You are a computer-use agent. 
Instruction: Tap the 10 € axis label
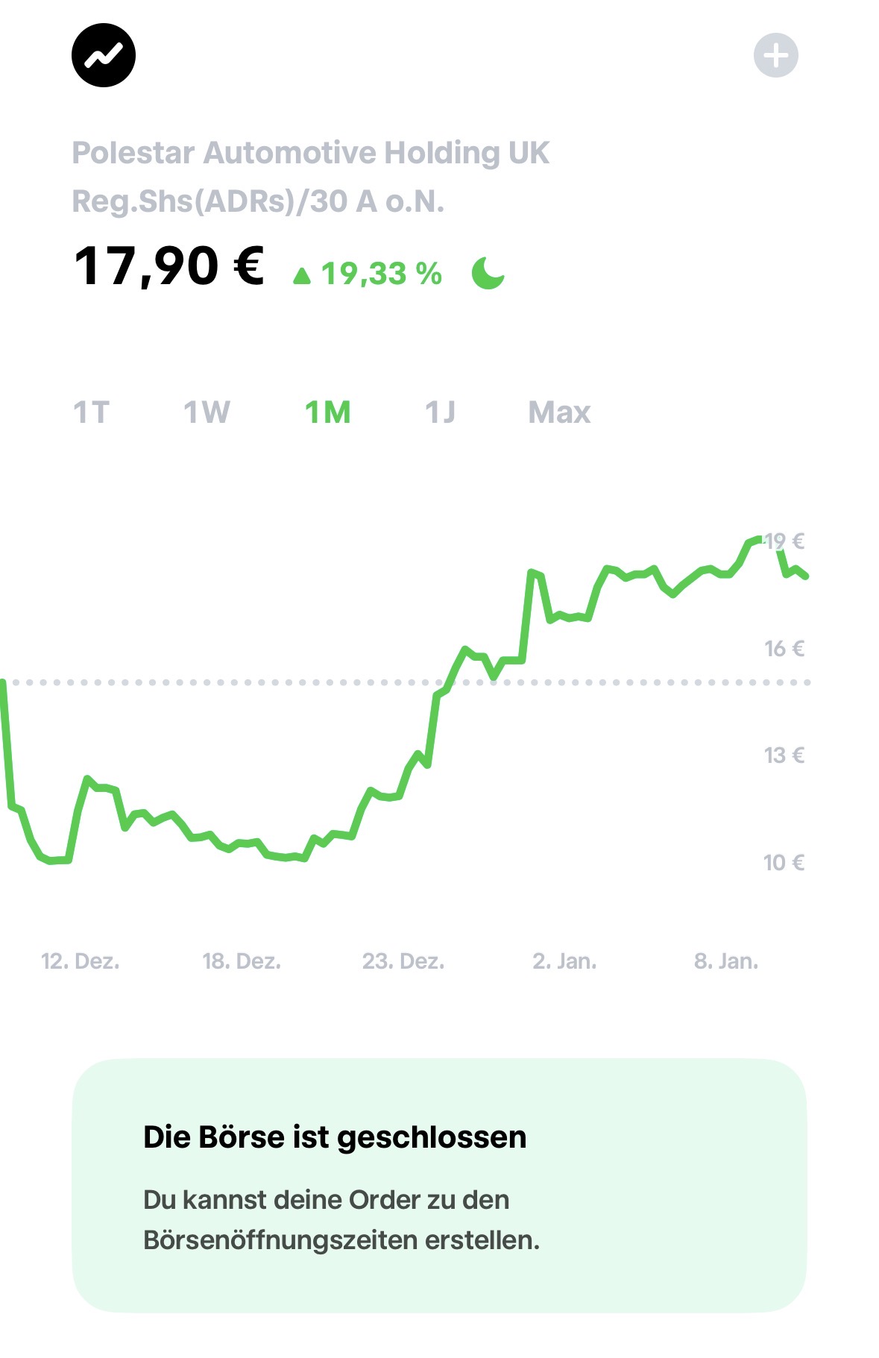(x=784, y=863)
